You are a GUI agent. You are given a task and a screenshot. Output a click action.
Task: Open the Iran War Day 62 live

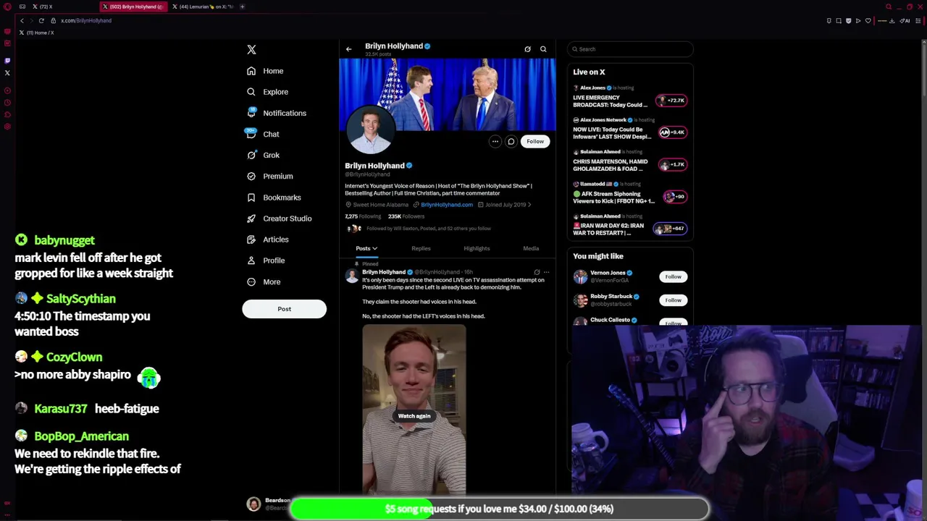click(630, 226)
